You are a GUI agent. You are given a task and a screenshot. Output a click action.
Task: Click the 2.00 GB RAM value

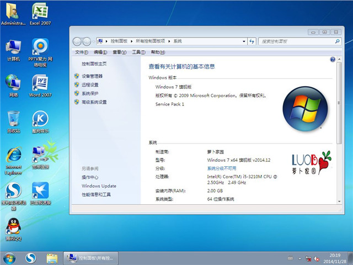[215, 191]
